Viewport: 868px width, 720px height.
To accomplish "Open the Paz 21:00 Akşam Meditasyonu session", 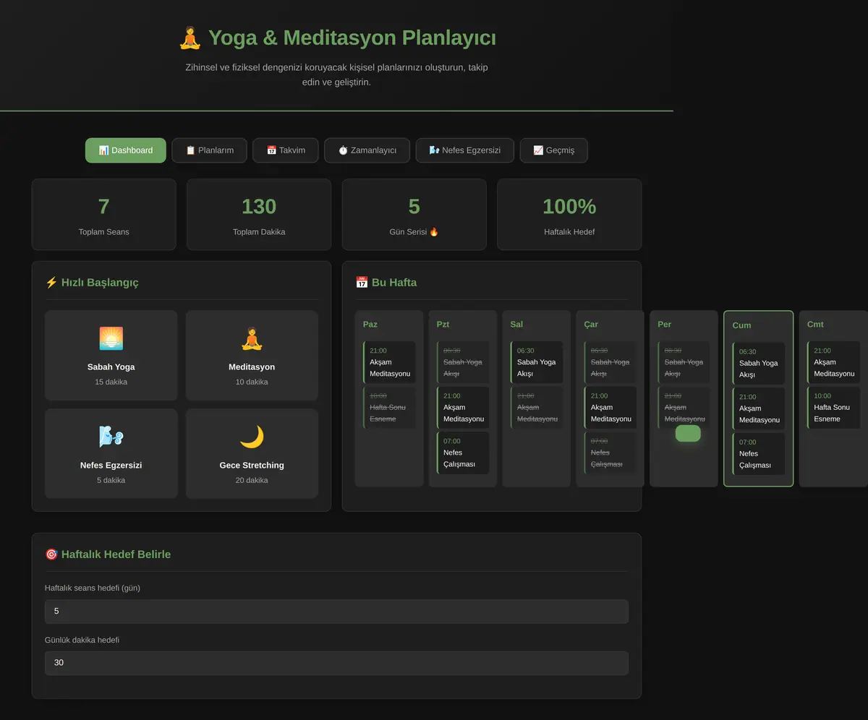I will click(389, 362).
